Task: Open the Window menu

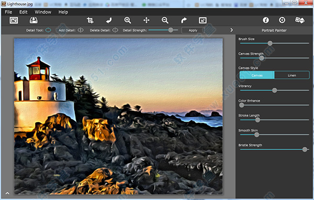Action: click(x=43, y=12)
